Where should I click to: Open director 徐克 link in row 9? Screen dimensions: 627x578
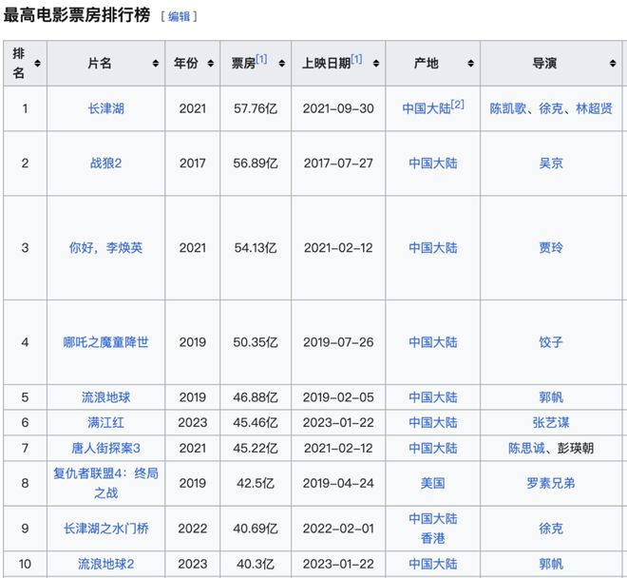551,529
